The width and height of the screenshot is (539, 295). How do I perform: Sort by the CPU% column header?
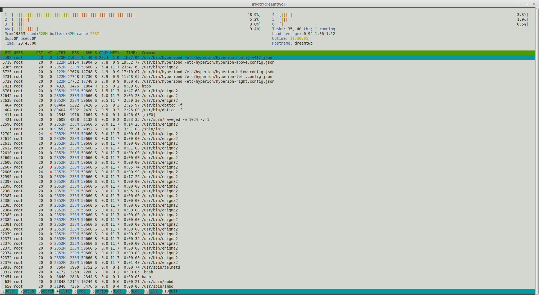103,53
